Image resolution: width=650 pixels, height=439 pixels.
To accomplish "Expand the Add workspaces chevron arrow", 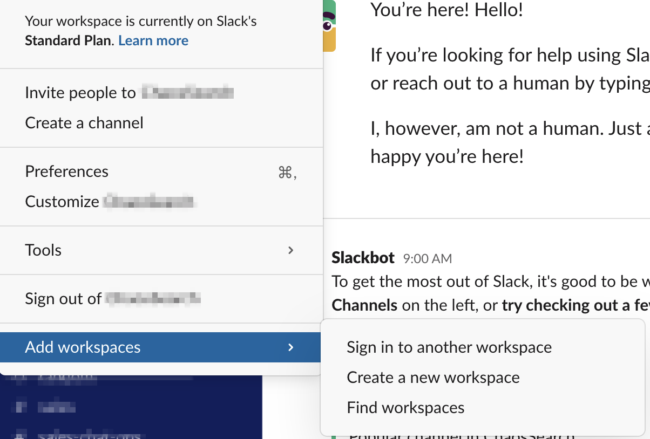I will (291, 347).
